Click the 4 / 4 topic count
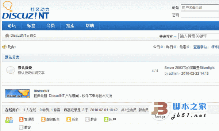219x131 pixels. tap(155, 71)
